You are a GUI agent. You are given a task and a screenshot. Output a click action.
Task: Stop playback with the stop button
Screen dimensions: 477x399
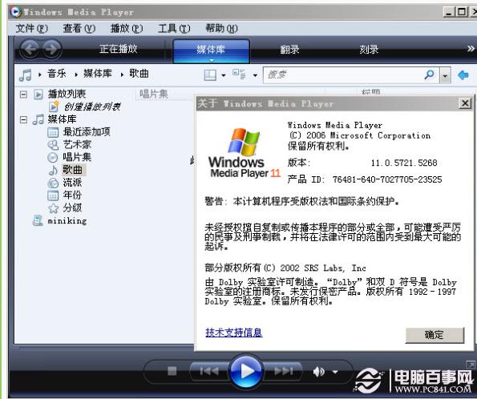click(172, 371)
